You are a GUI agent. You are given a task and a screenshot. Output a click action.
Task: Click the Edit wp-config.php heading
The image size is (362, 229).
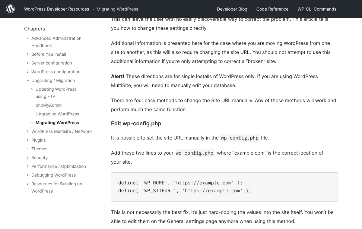[x=136, y=124]
